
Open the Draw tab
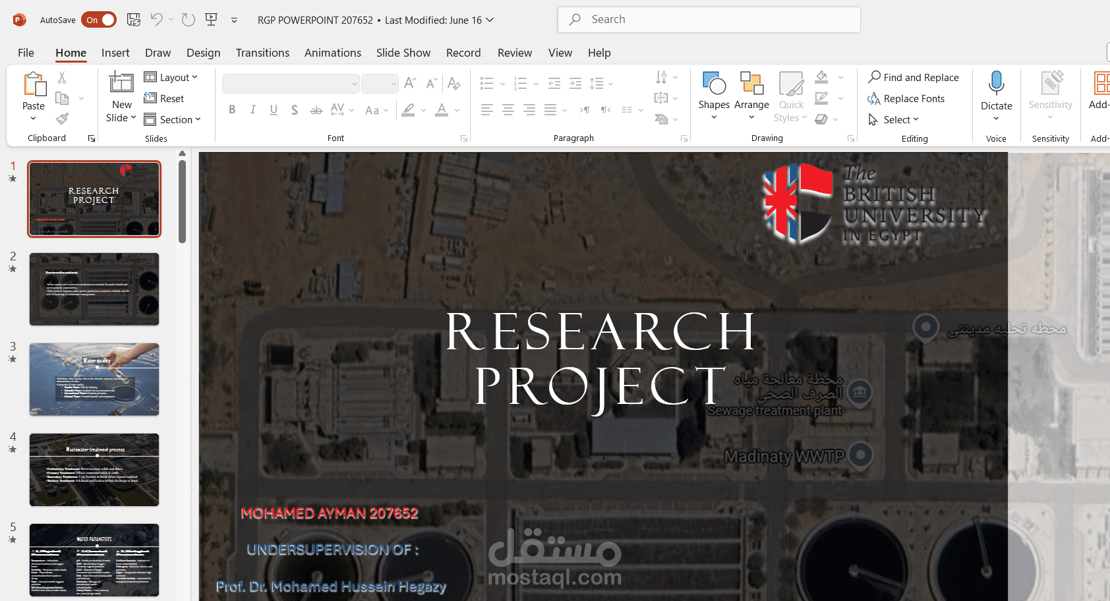click(158, 53)
